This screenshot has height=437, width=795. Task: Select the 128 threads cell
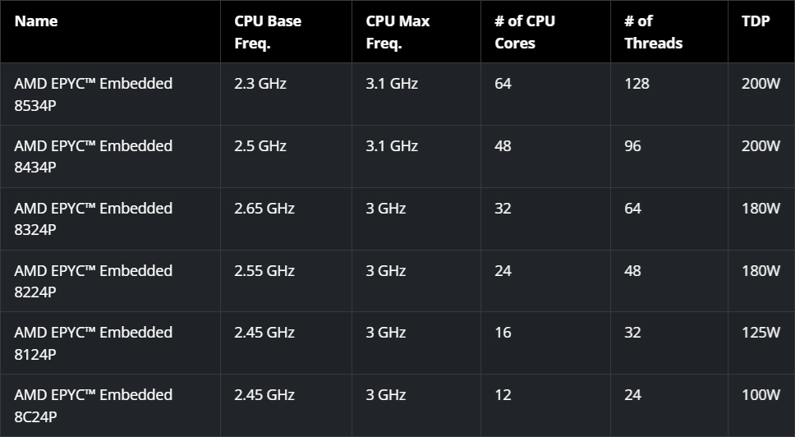pos(636,84)
